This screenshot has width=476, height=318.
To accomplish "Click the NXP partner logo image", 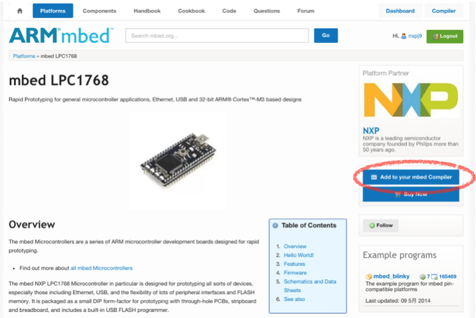I will click(411, 100).
